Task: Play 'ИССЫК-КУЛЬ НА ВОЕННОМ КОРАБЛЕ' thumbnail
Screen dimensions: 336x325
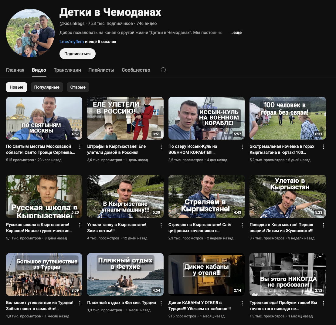Action: coord(207,118)
